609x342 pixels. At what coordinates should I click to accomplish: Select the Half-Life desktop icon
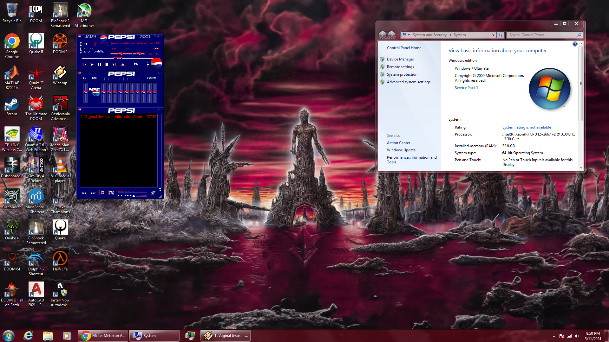pos(60,261)
